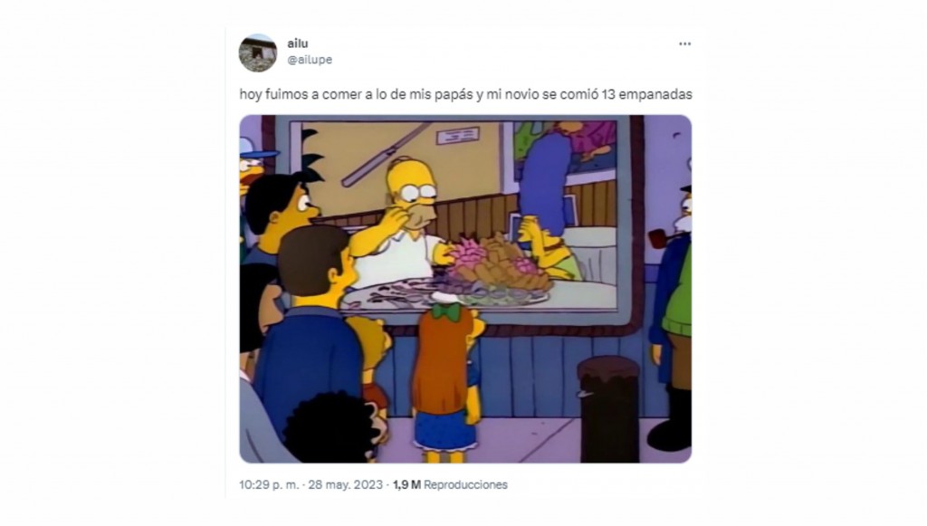This screenshot has height=526, width=927.
Task: Click the small wall sign behind Homer
Action: coord(457,136)
